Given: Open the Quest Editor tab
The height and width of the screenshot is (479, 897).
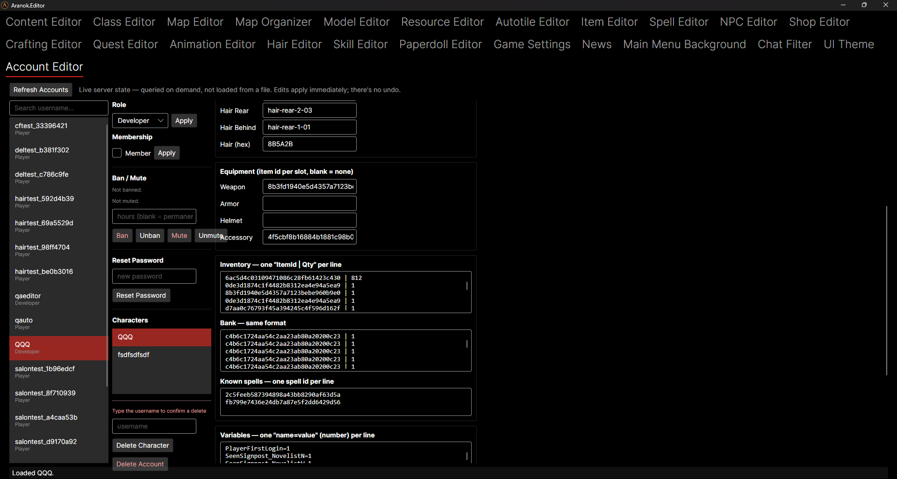Looking at the screenshot, I should tap(125, 44).
